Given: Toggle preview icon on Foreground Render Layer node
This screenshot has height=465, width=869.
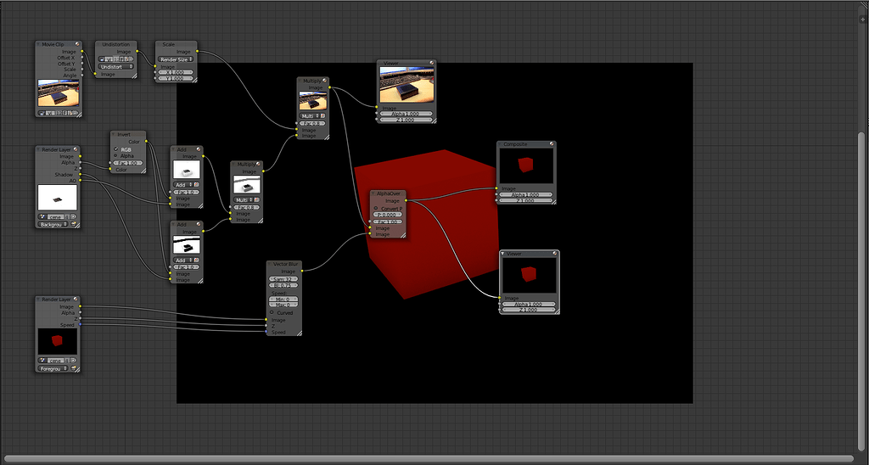Looking at the screenshot, I should point(76,300).
